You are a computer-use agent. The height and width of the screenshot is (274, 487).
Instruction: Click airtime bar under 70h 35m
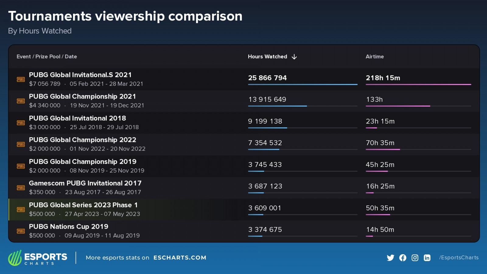419,149
